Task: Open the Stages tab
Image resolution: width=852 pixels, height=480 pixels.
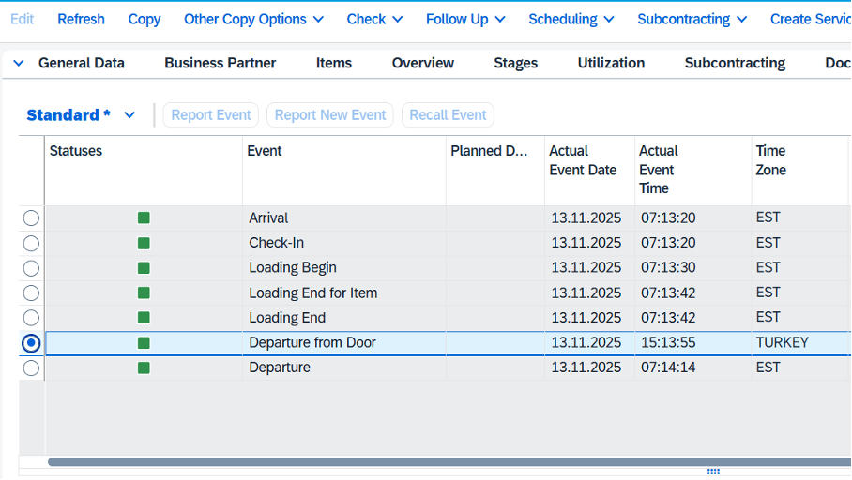Action: coord(515,63)
